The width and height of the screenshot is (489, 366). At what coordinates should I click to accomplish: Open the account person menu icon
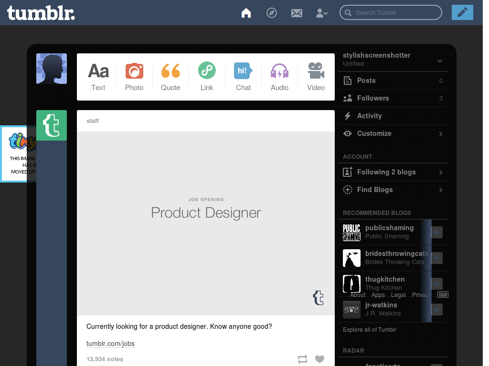[321, 13]
